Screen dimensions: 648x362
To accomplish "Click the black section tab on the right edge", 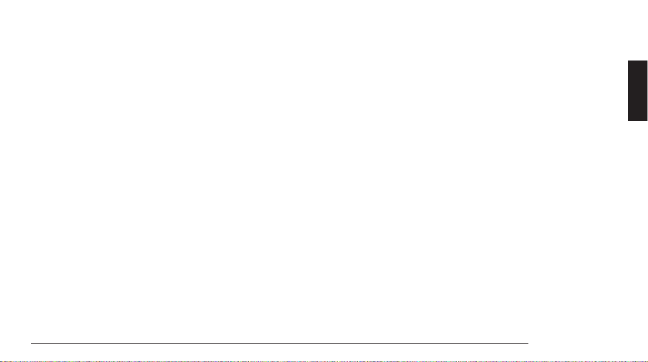I will pos(637,91).
